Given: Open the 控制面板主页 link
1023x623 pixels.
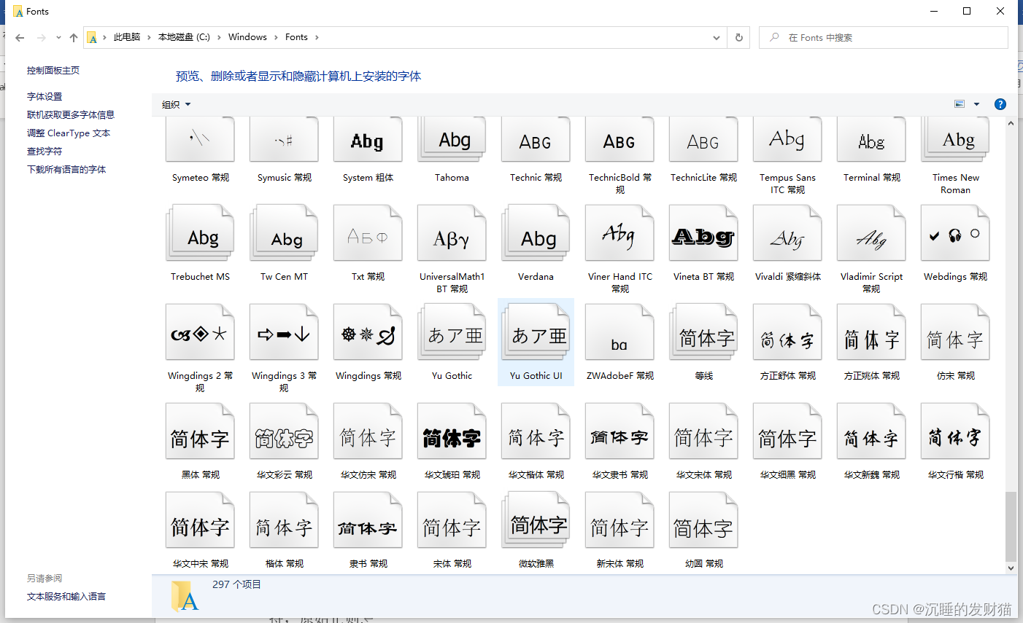Looking at the screenshot, I should point(53,71).
